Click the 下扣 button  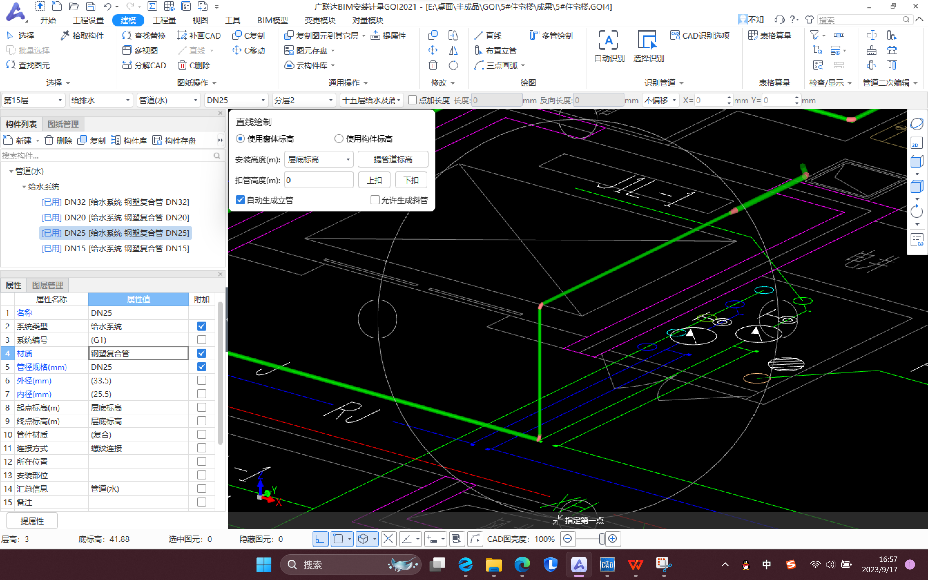[x=411, y=180]
